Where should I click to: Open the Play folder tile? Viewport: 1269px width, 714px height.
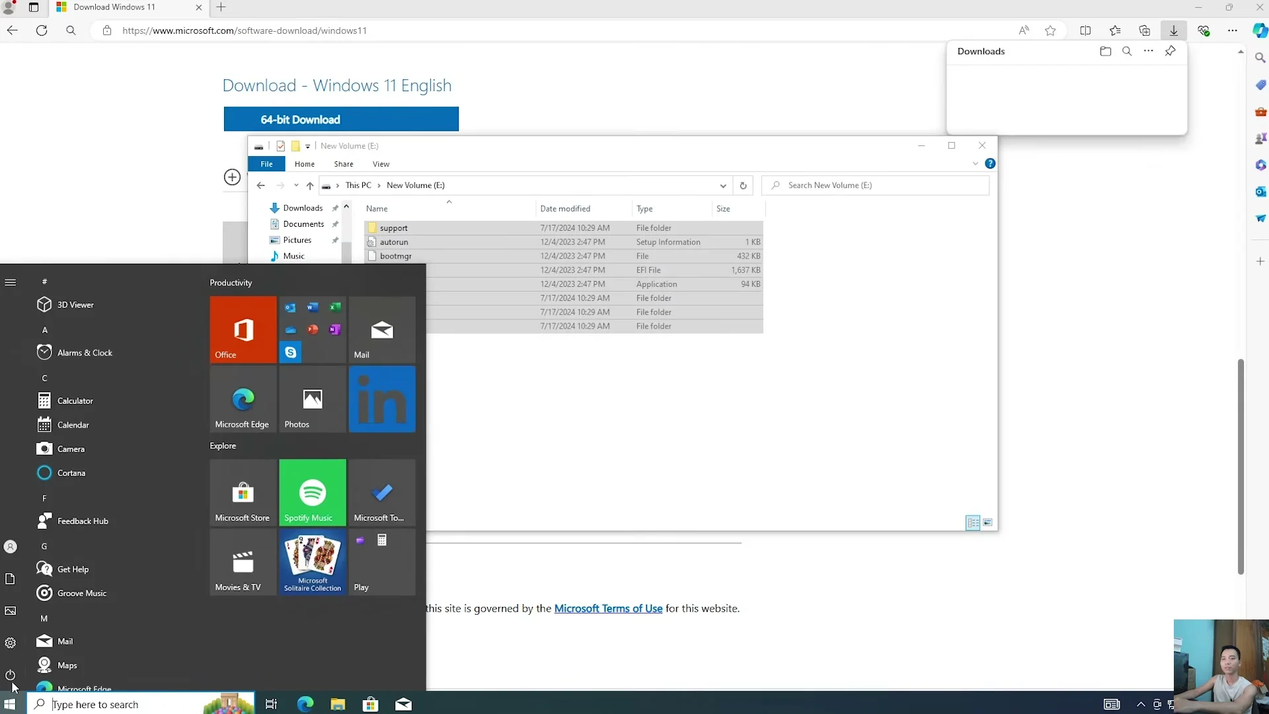(382, 562)
